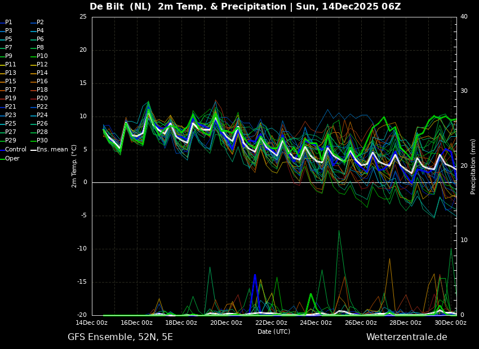This screenshot has width=479, height=349.
Task: Click the 20Dec 00z date tick label
Action: point(226,323)
